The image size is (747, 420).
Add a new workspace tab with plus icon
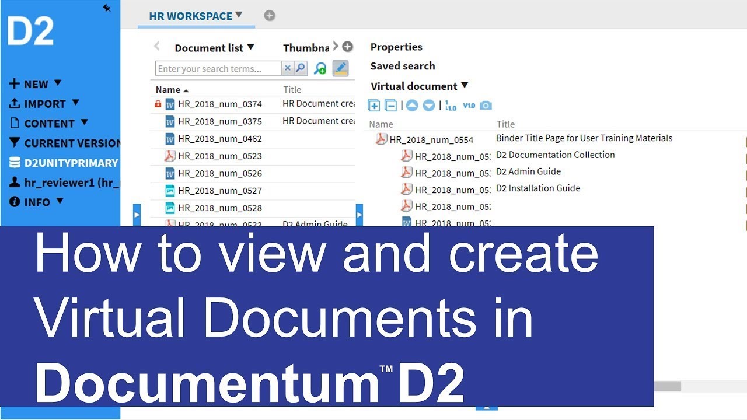pos(269,16)
